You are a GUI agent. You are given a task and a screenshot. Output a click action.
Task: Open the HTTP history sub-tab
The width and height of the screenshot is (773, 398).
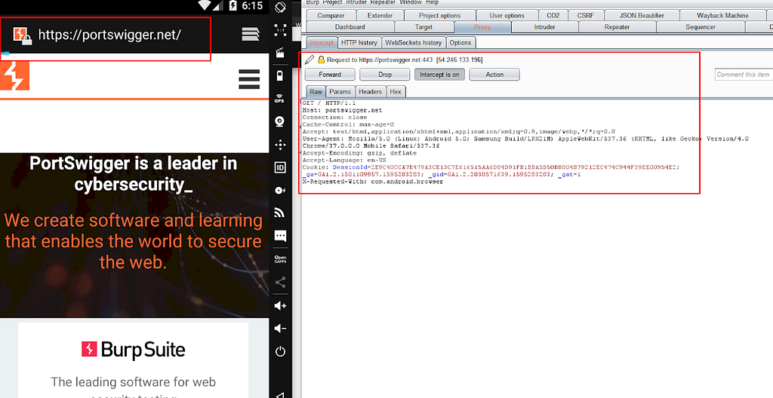click(359, 43)
